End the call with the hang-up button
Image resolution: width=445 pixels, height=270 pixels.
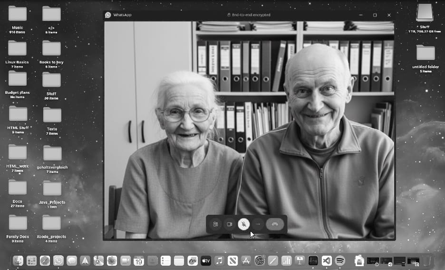(275, 224)
